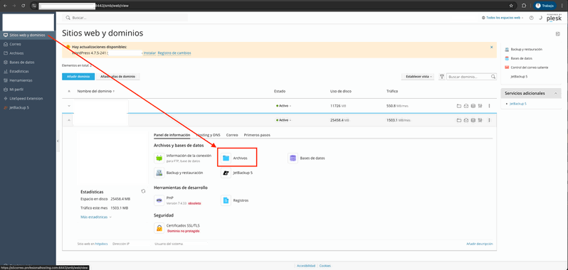Open the Registros log viewer
568x270 pixels.
click(235, 200)
